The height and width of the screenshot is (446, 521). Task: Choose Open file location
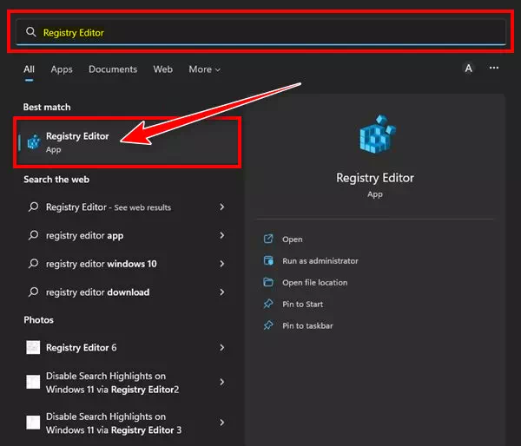[315, 282]
